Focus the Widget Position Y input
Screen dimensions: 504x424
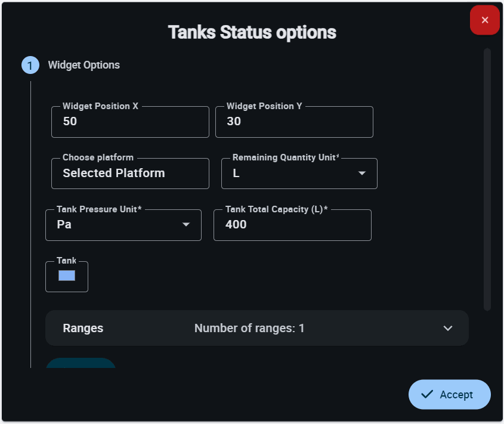coord(294,122)
